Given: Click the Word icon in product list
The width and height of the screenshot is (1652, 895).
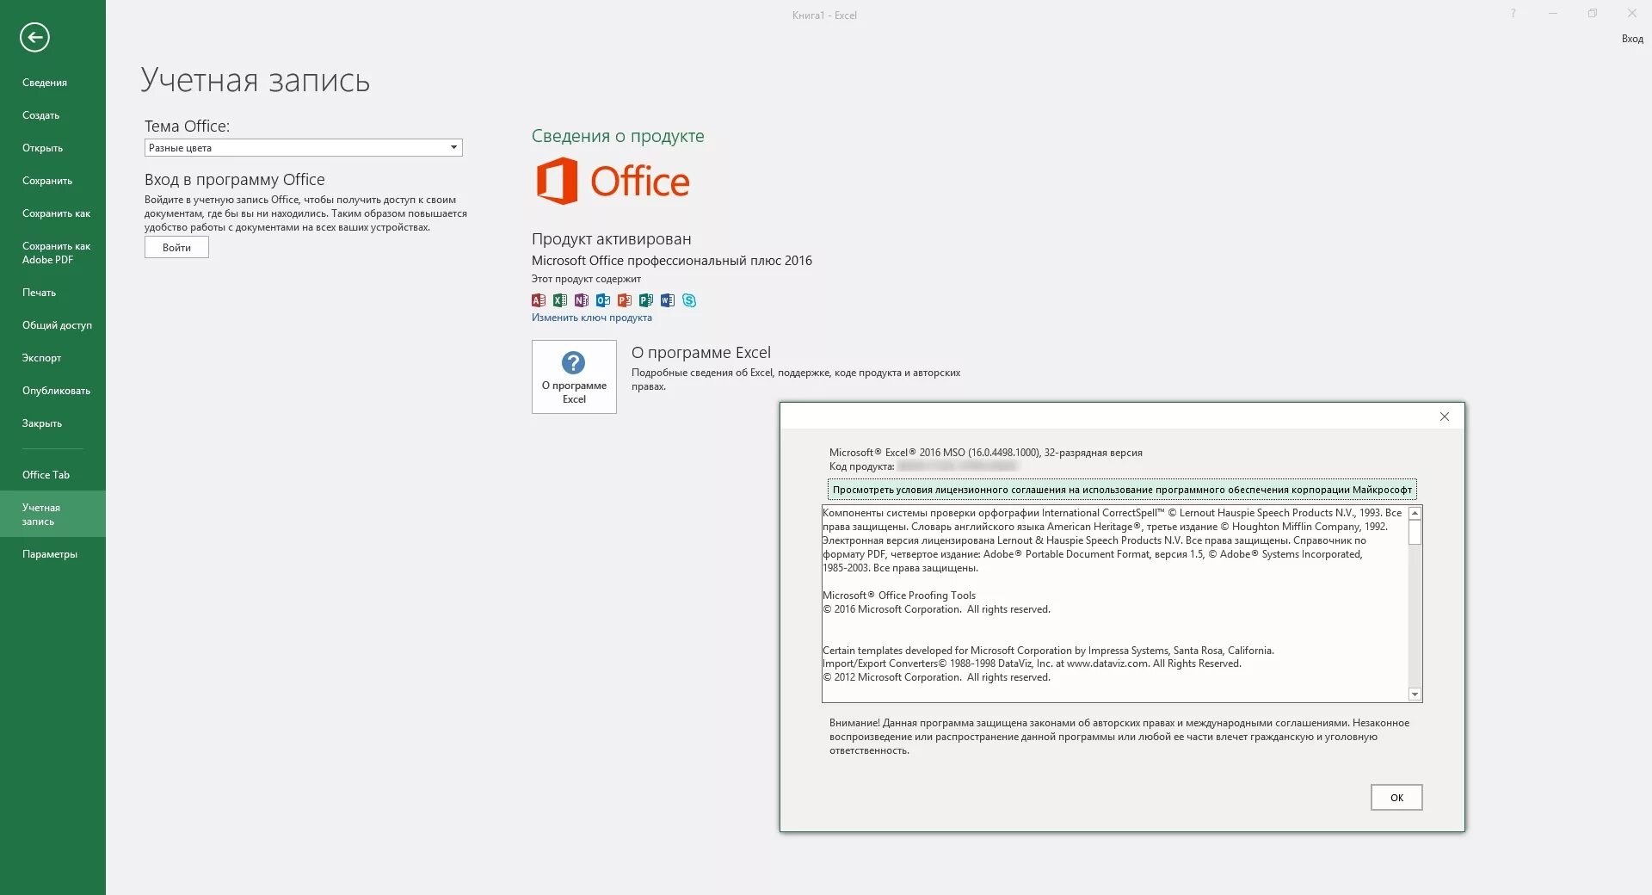Looking at the screenshot, I should (x=668, y=300).
